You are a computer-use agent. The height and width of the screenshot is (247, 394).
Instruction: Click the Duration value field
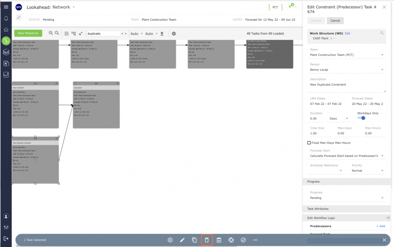tap(316, 118)
